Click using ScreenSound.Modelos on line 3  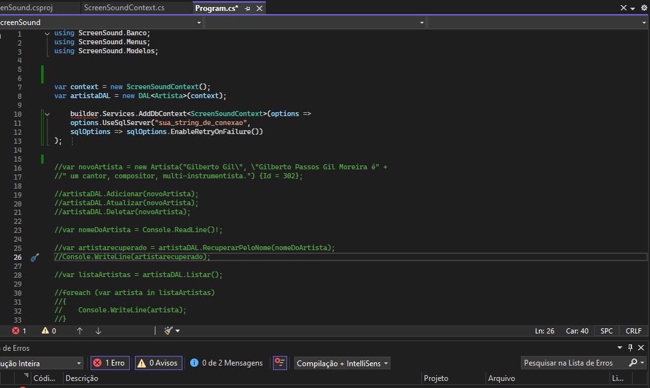click(106, 51)
